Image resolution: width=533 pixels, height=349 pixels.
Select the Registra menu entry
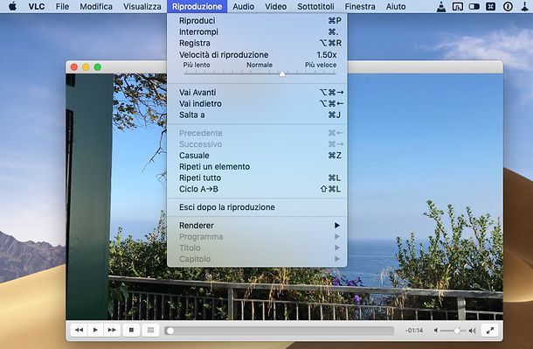[257, 43]
